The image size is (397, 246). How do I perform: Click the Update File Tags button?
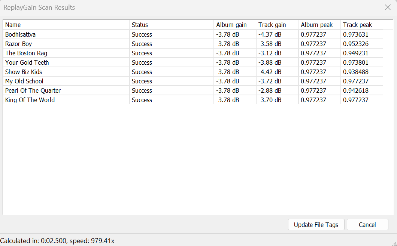click(316, 225)
